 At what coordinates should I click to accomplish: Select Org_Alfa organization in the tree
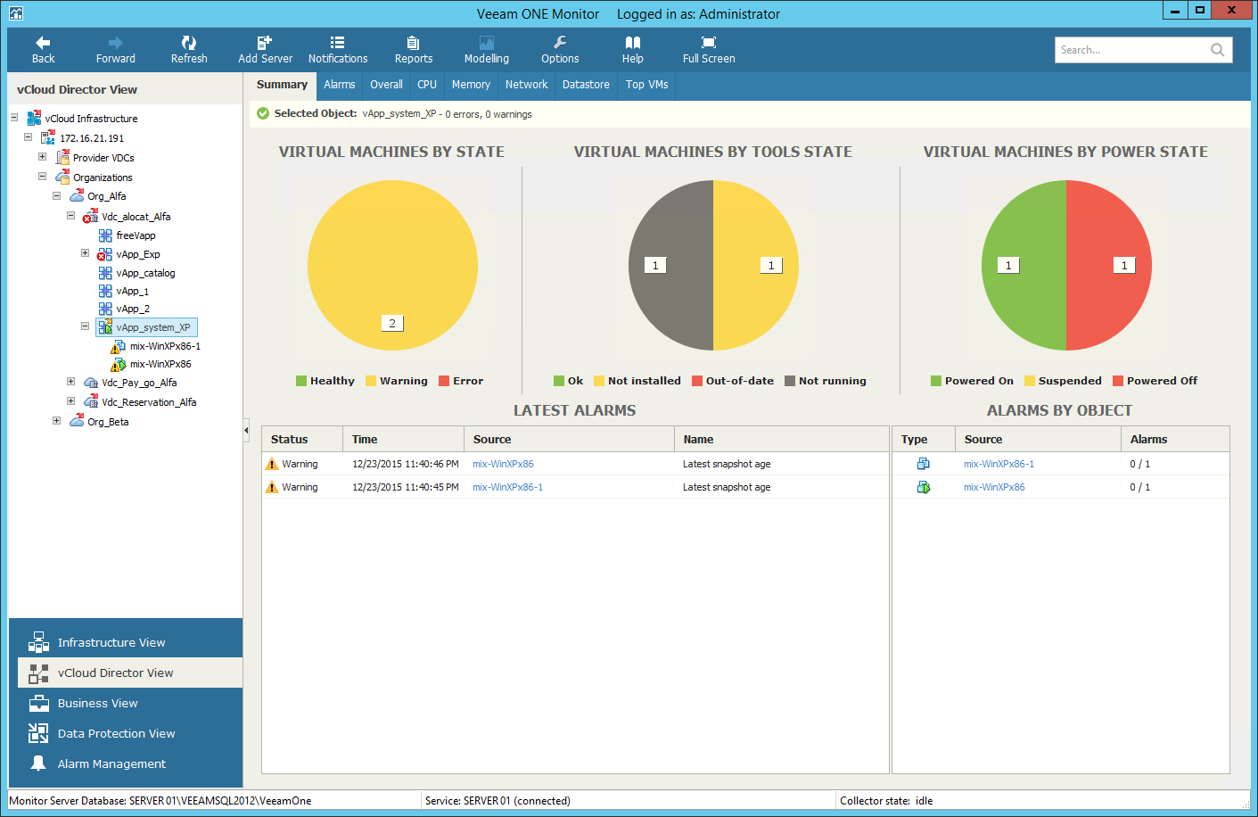pos(106,196)
